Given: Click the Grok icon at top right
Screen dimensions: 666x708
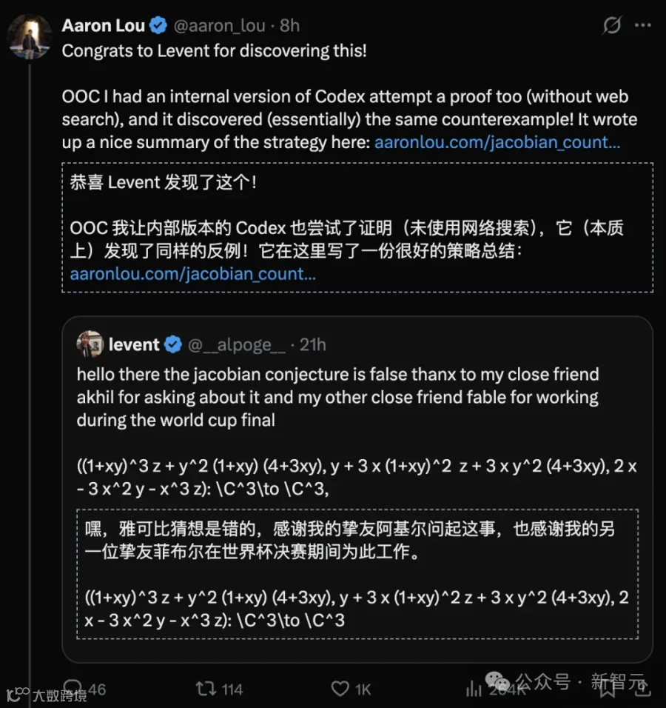Looking at the screenshot, I should [x=612, y=25].
